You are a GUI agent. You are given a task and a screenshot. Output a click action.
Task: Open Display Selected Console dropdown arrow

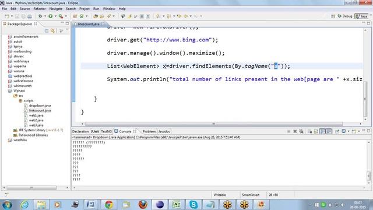tap(349, 131)
